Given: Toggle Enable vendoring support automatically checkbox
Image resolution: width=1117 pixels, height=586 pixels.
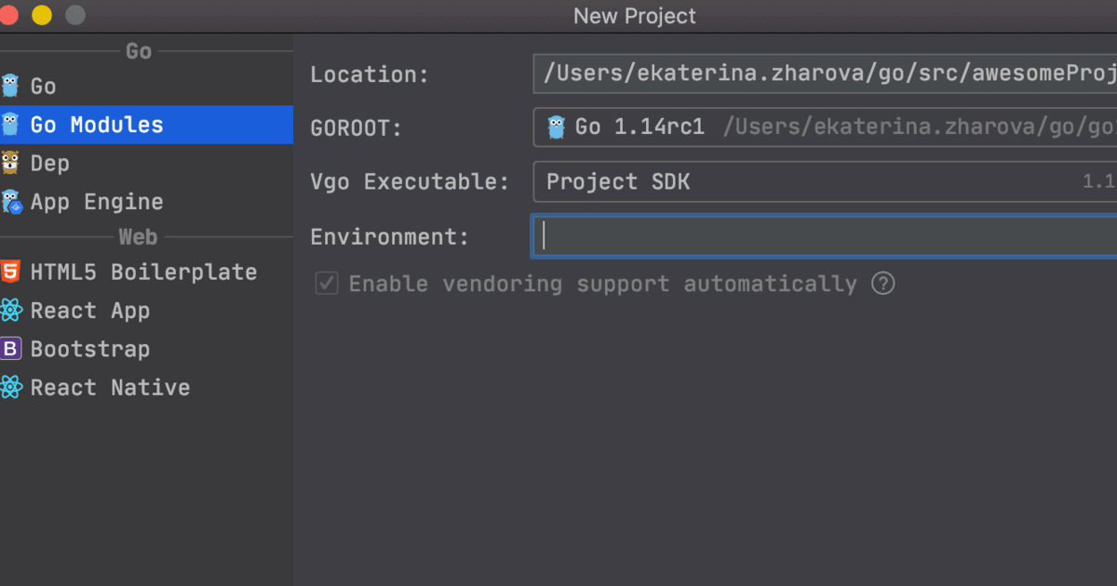Looking at the screenshot, I should click(327, 284).
